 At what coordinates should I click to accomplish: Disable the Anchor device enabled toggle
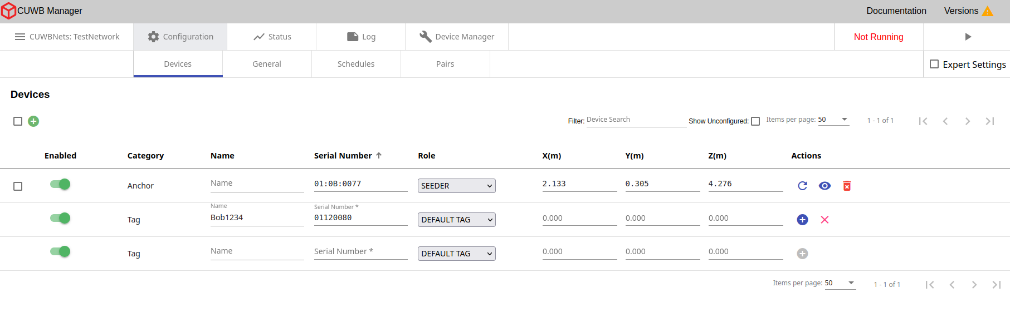(60, 184)
